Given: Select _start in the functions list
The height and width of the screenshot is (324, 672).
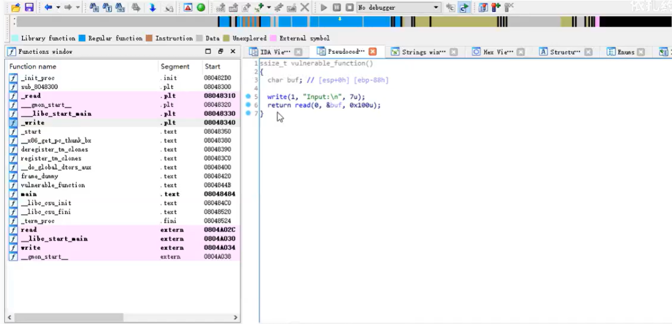Looking at the screenshot, I should point(124,132).
